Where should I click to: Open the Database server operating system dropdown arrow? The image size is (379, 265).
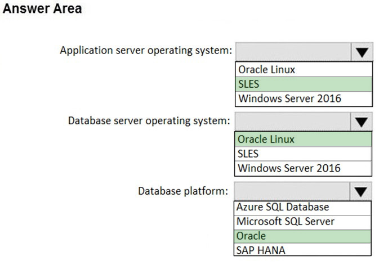pyautogui.click(x=361, y=122)
